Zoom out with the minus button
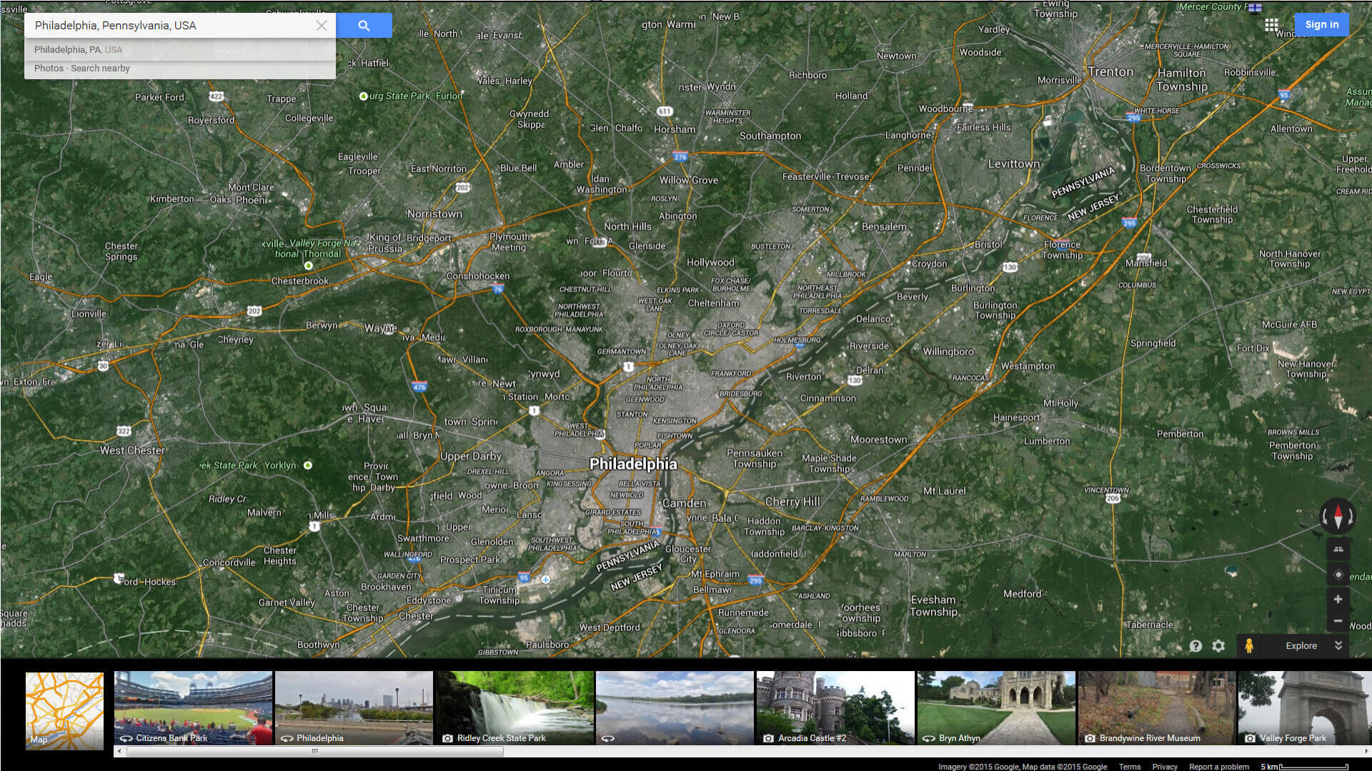Image resolution: width=1372 pixels, height=771 pixels. [x=1338, y=621]
